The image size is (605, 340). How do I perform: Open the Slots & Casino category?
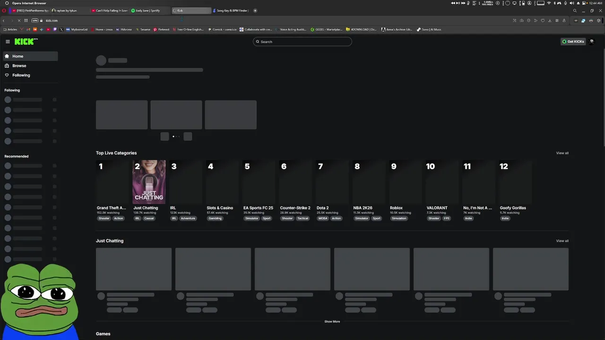coord(220,208)
